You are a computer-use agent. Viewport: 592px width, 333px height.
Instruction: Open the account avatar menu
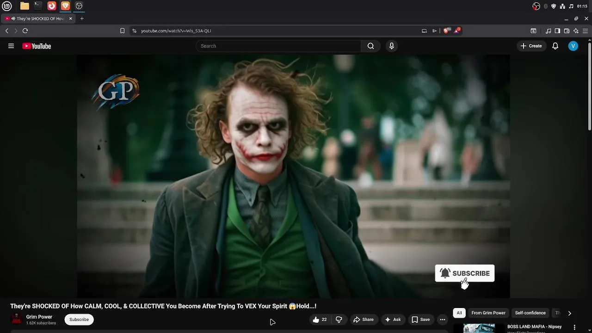click(x=573, y=46)
